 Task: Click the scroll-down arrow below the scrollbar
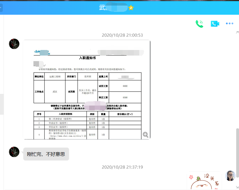[x=237, y=187]
